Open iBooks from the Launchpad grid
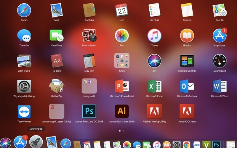237x148 pixels. (187, 36)
